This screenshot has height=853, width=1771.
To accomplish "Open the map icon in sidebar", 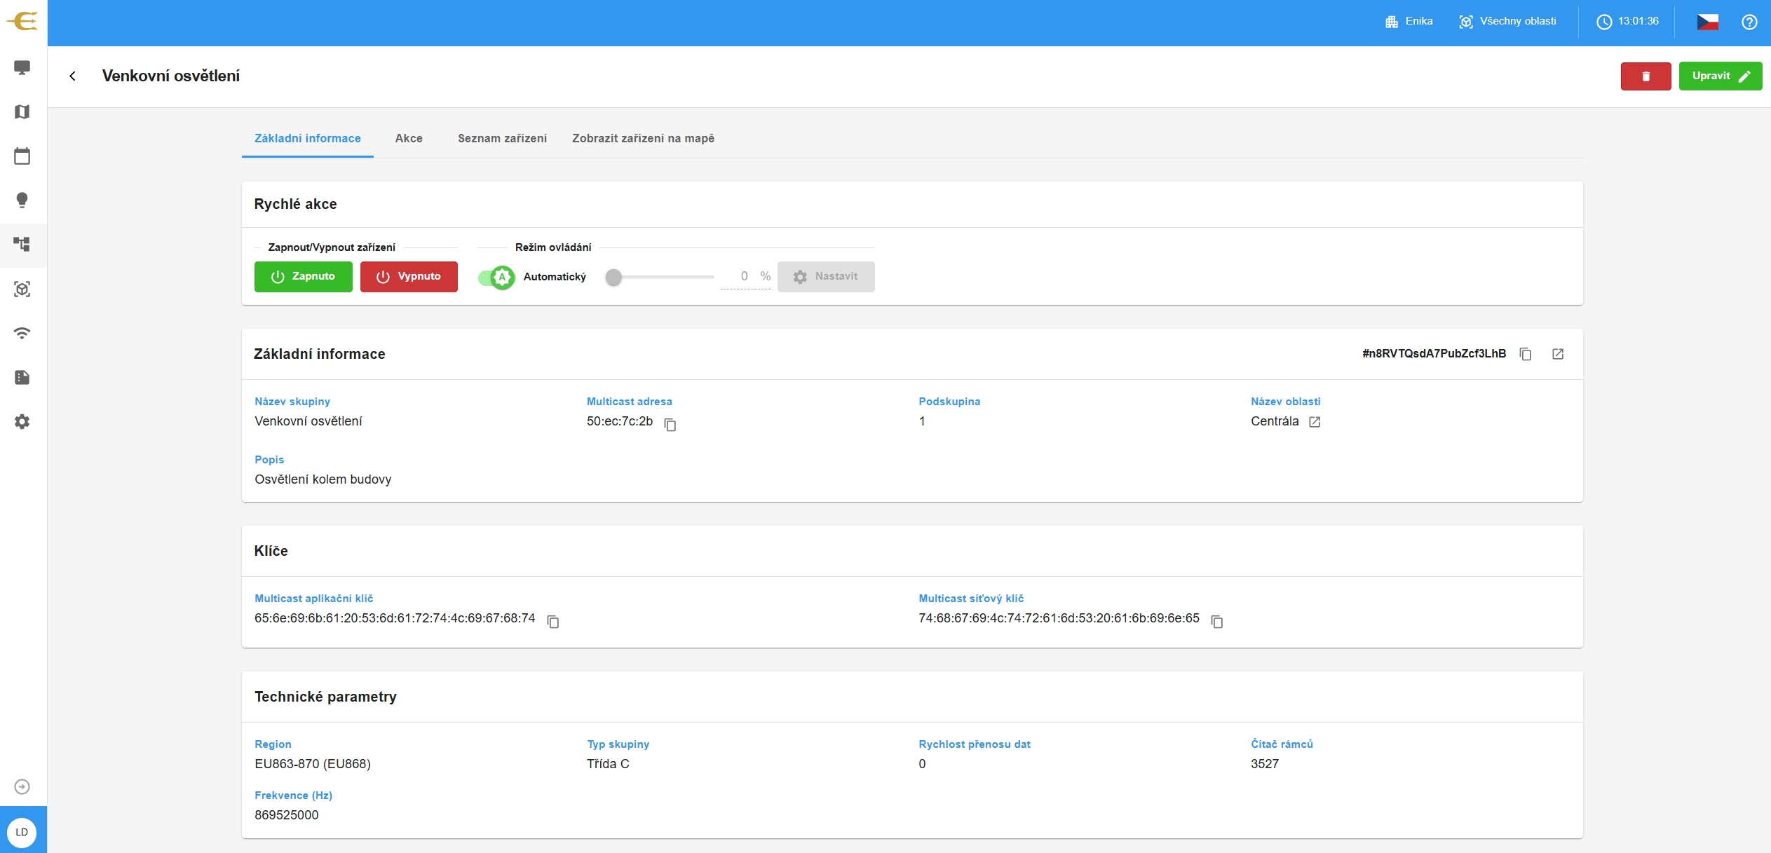I will [x=22, y=112].
